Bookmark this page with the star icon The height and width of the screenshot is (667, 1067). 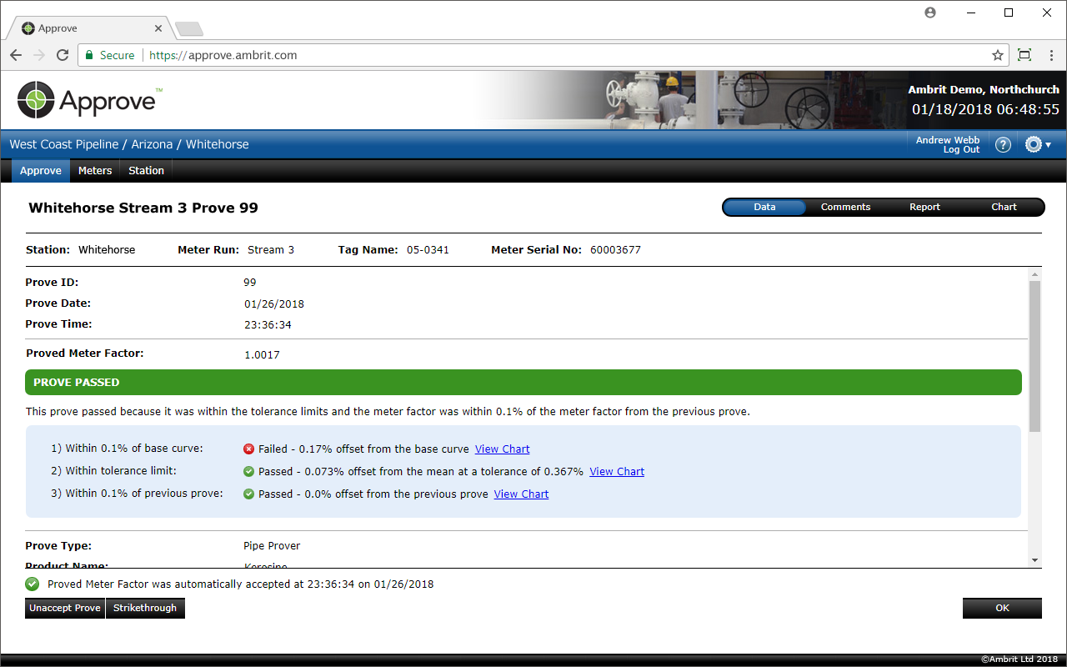coord(997,55)
